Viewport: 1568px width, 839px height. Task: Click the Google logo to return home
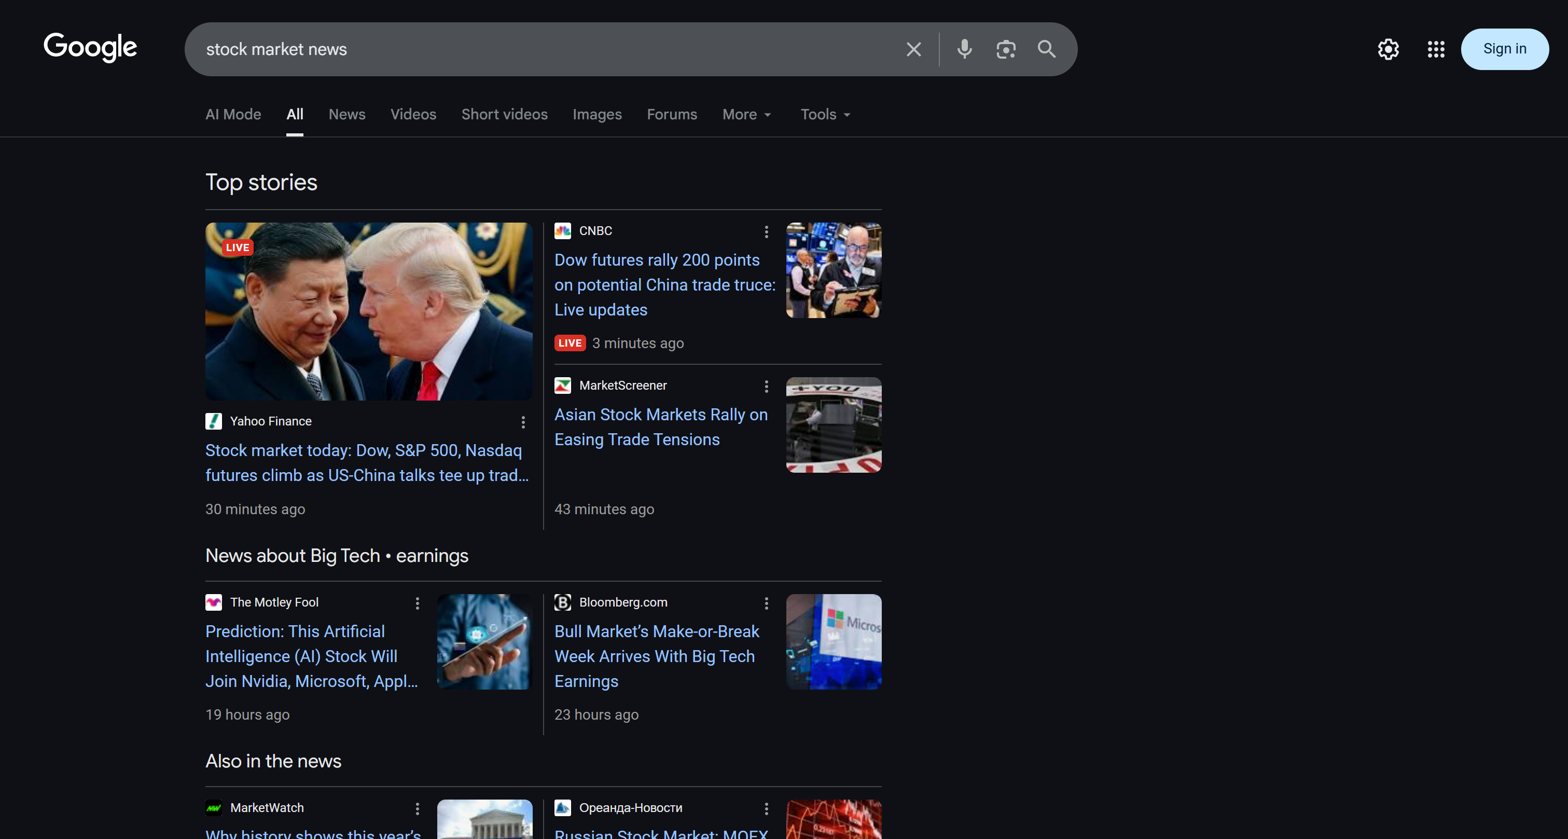coord(90,48)
